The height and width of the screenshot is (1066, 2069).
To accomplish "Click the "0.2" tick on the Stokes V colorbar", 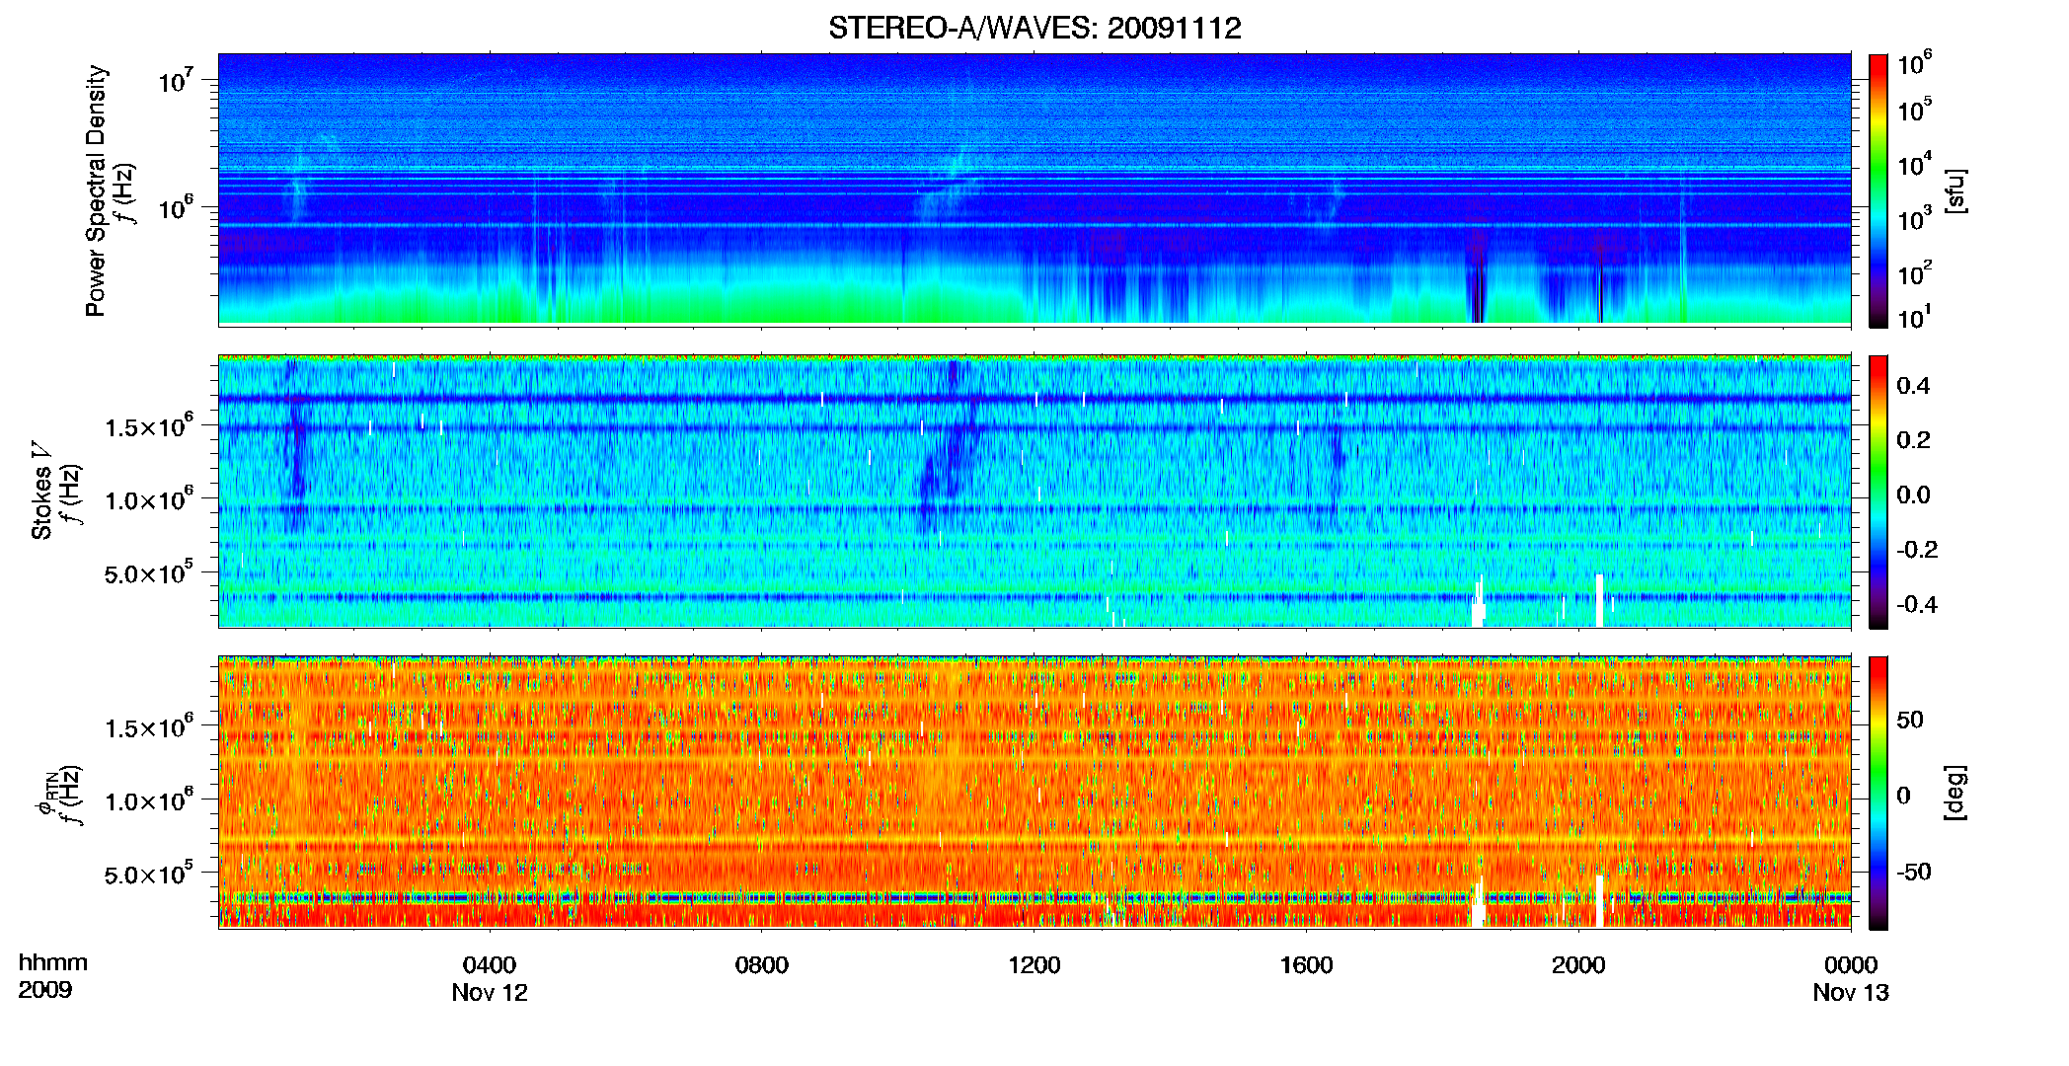I will (x=1913, y=440).
